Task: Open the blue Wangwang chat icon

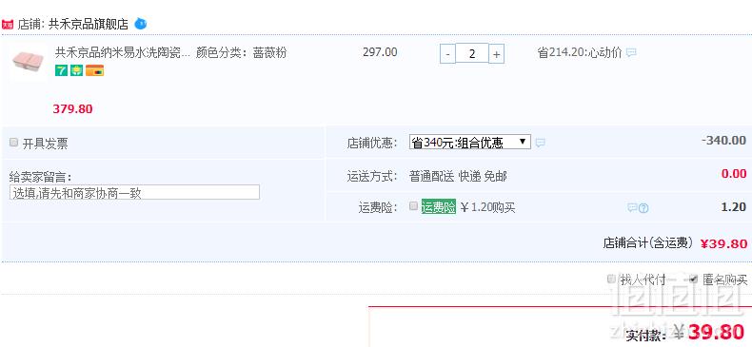Action: click(x=141, y=24)
